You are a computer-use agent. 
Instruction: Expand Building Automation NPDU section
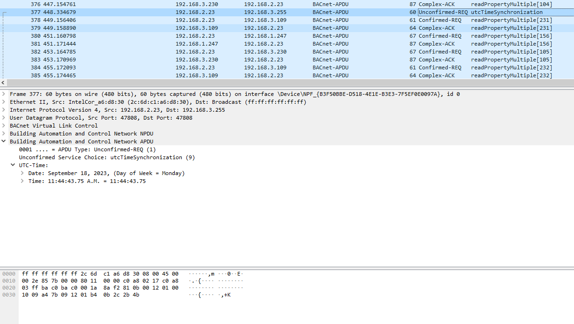4,134
